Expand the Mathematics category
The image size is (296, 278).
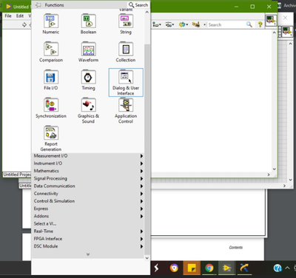88,171
